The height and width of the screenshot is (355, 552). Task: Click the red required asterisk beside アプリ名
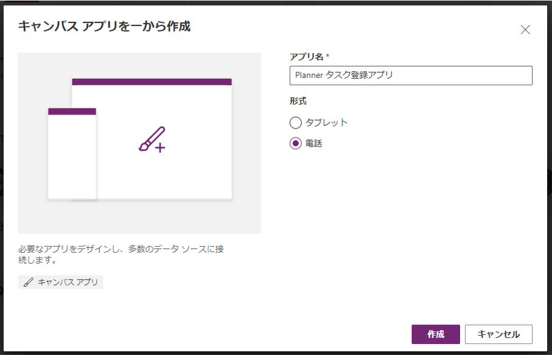328,56
